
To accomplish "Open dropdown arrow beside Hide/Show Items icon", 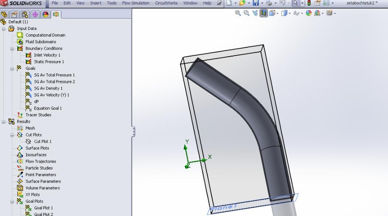I will (x=302, y=13).
